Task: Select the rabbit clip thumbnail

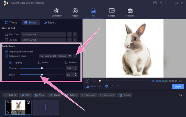Action: click(x=18, y=107)
